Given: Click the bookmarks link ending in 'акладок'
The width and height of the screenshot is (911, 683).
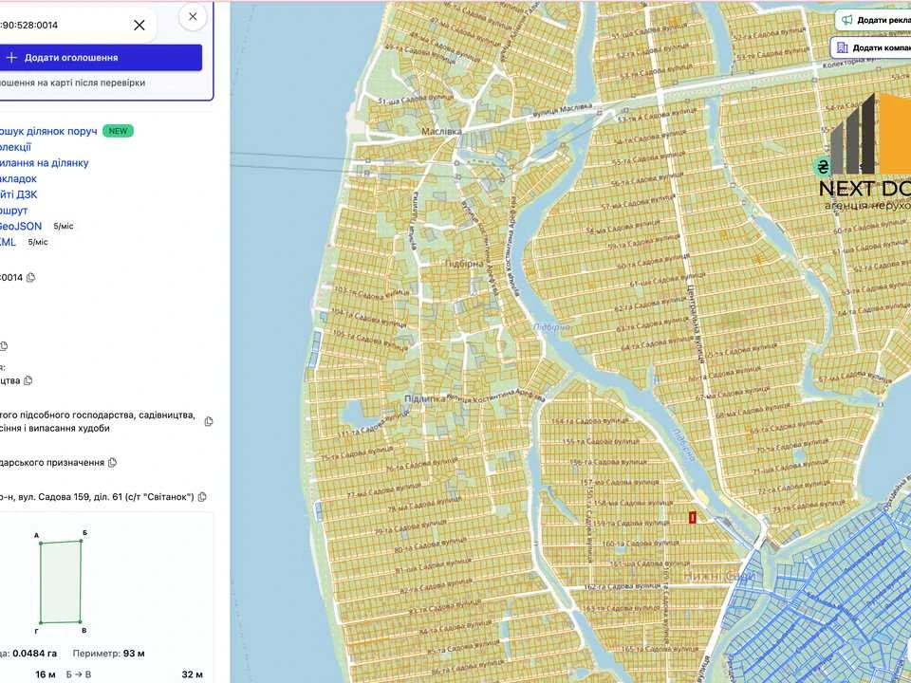Looking at the screenshot, I should click(18, 179).
